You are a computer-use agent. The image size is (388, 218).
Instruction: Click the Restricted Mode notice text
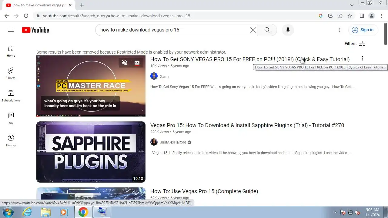point(131,52)
